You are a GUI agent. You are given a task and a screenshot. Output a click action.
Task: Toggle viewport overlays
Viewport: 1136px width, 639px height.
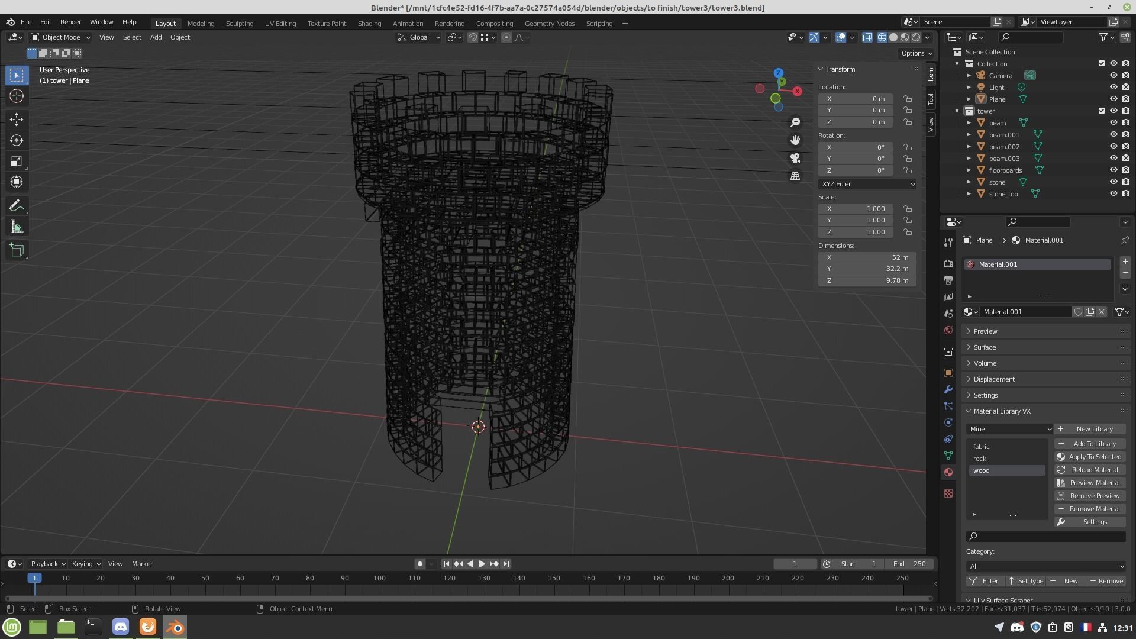841,37
